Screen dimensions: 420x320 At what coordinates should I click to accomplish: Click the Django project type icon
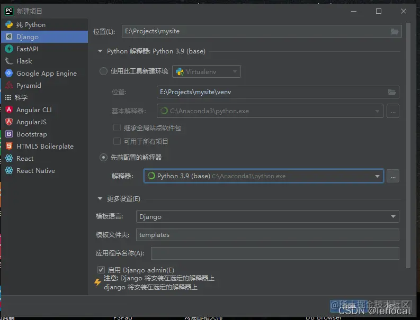click(x=9, y=36)
